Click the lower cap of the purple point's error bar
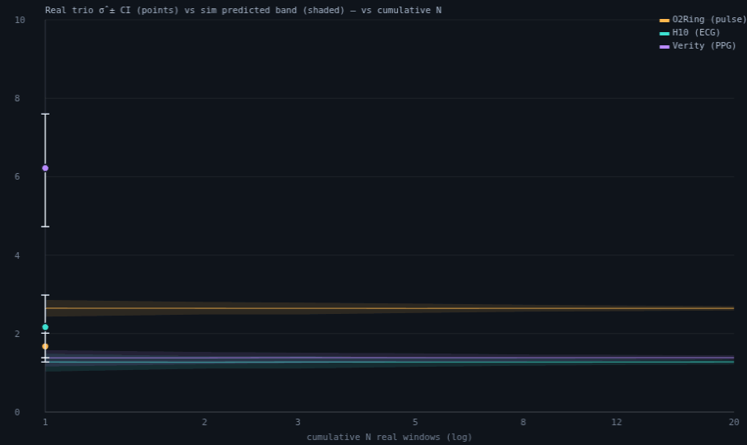The height and width of the screenshot is (445, 747). pyautogui.click(x=45, y=227)
